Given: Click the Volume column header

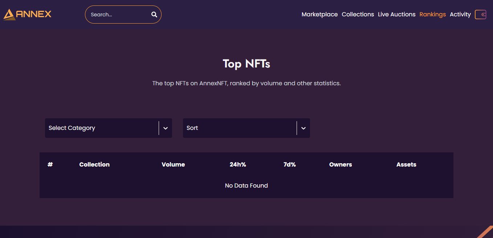Looking at the screenshot, I should (173, 165).
